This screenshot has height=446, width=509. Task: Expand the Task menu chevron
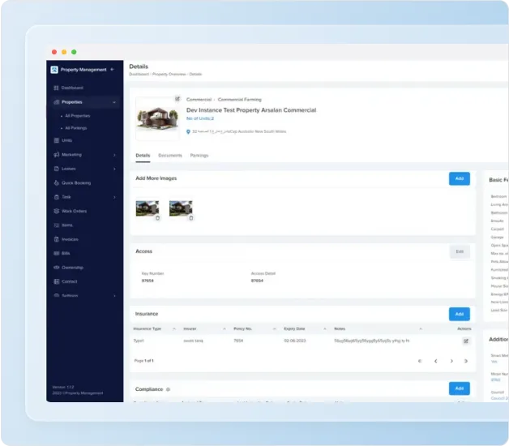[x=114, y=197]
